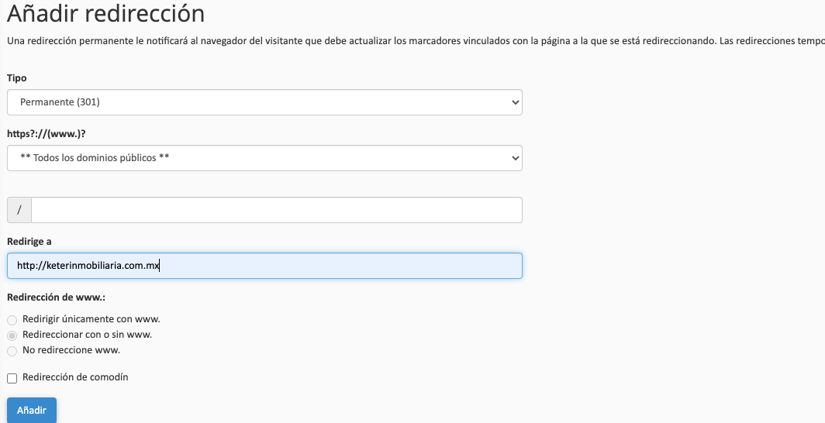Screen dimensions: 825x423
Task: Select No redireccione www. radio
Action: coord(12,351)
